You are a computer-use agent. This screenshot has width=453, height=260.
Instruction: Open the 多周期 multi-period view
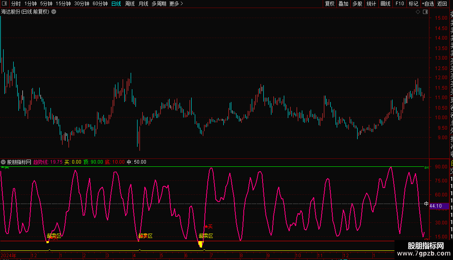click(x=159, y=4)
